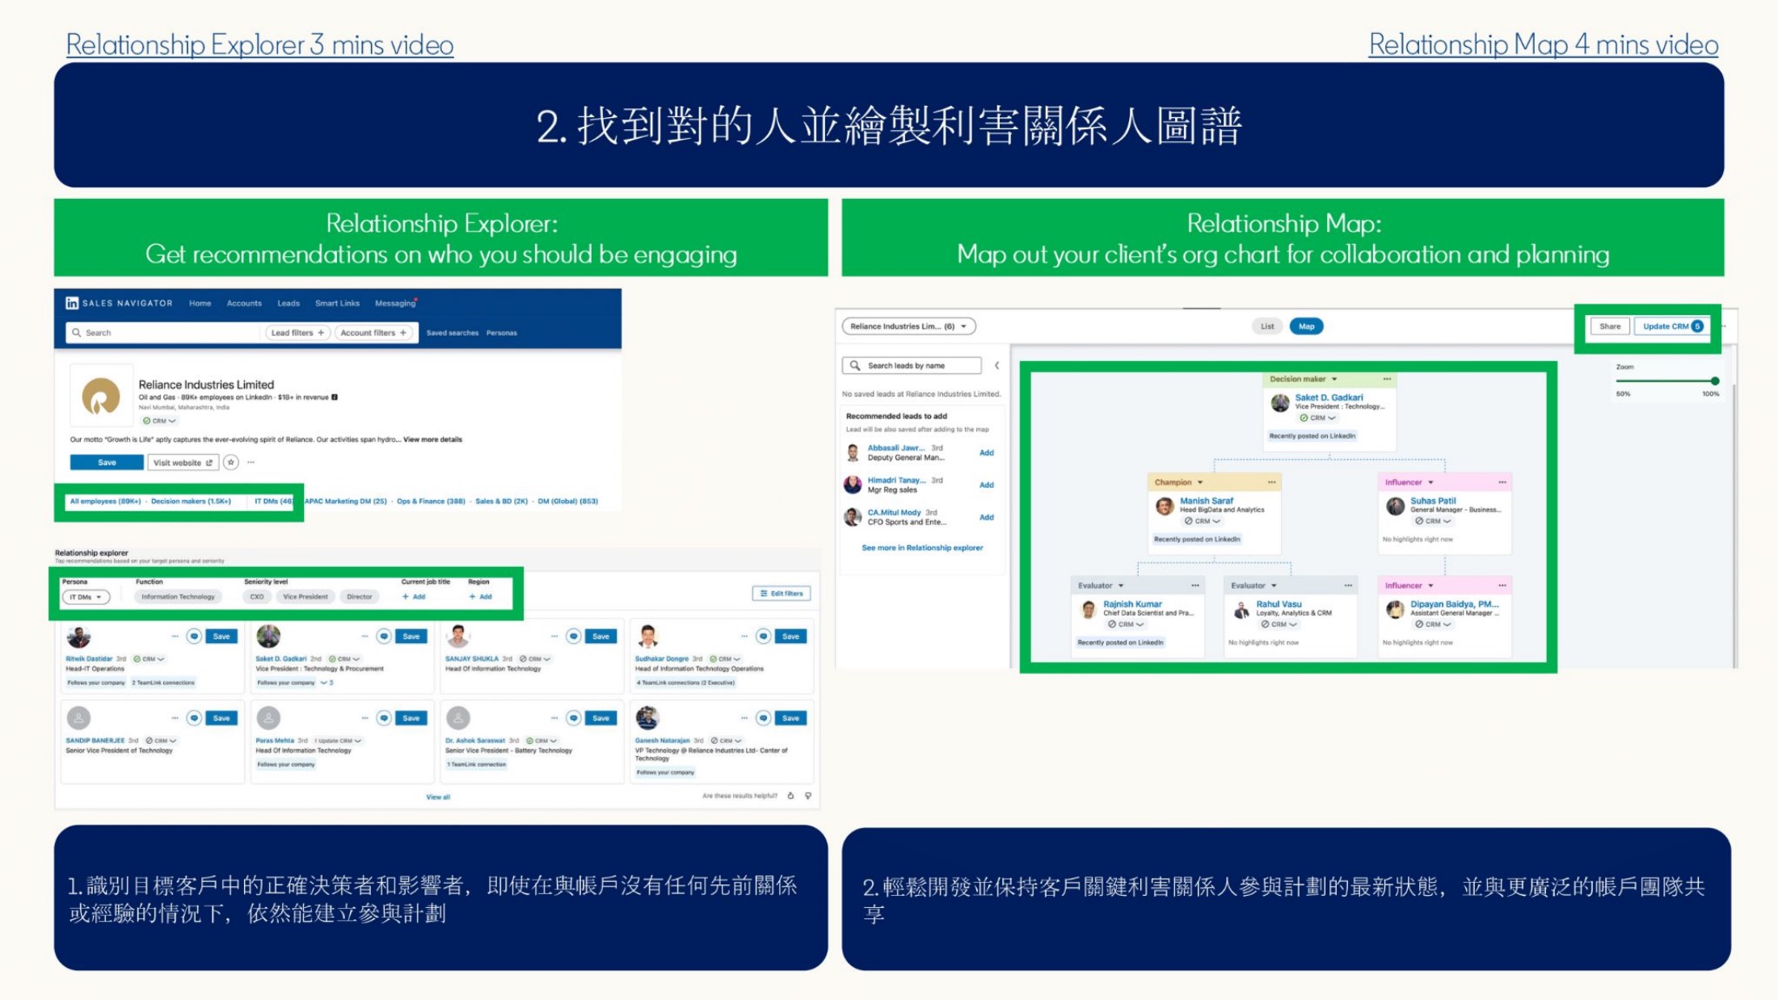
Task: Click the Share button on the map
Action: click(x=1610, y=326)
